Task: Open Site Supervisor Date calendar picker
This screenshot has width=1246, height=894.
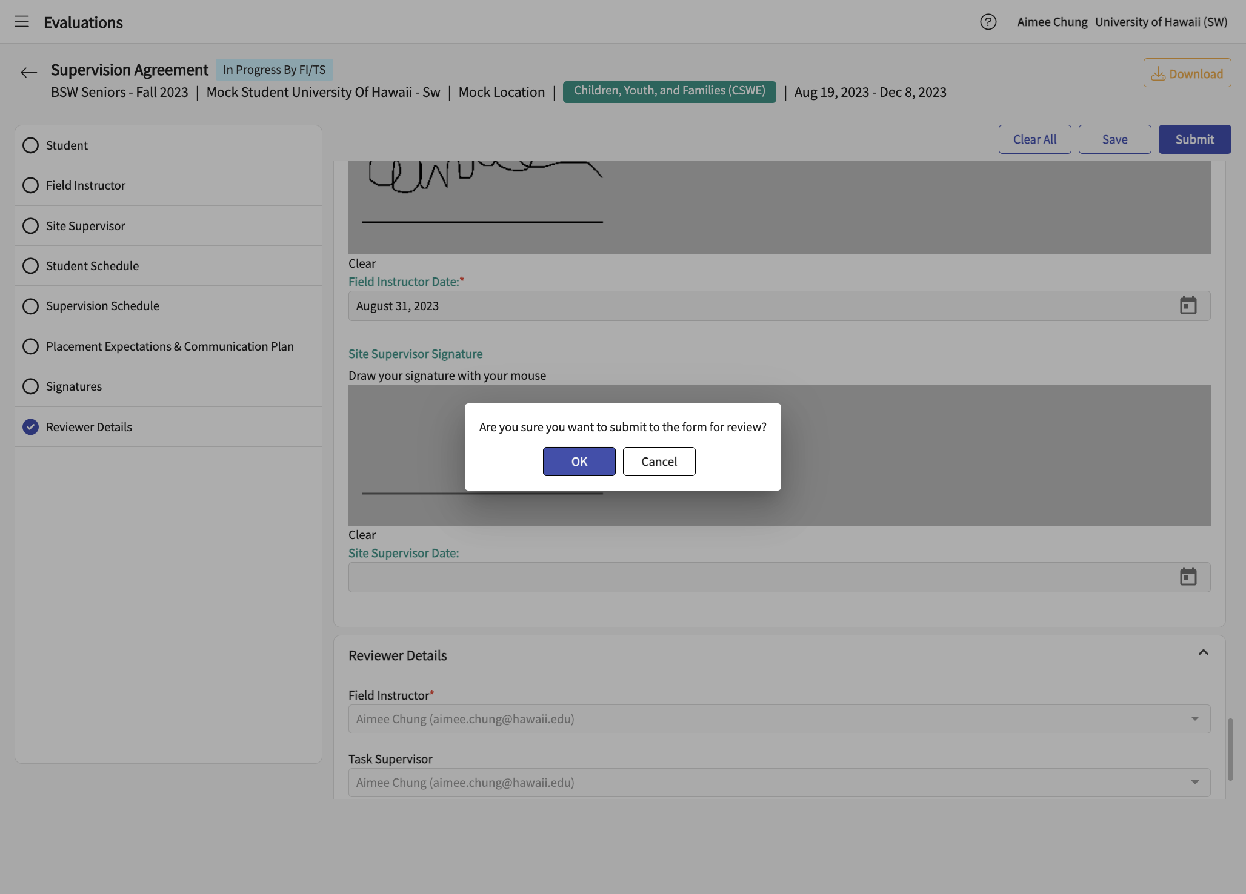Action: [1188, 577]
